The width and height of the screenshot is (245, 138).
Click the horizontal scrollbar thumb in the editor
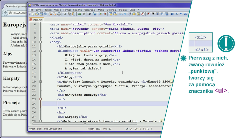[x=85, y=124]
